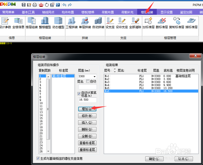Switch to the 荷载补充 tab
203x165 pixels.
coord(127,12)
